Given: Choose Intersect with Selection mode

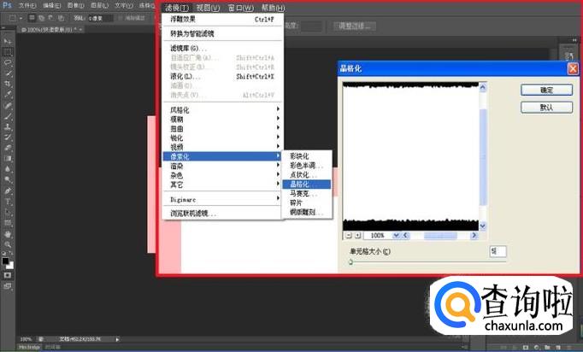Looking at the screenshot, I should (60, 18).
